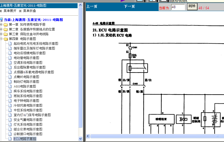Viewport: 224px width, 142px height.
Task: Click 喷嘴线束 component box in diagram
Action: pyautogui.click(x=162, y=119)
